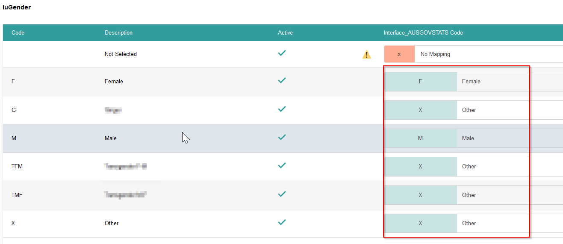Sort by the Description column header
Screen dimensions: 563x244
118,32
